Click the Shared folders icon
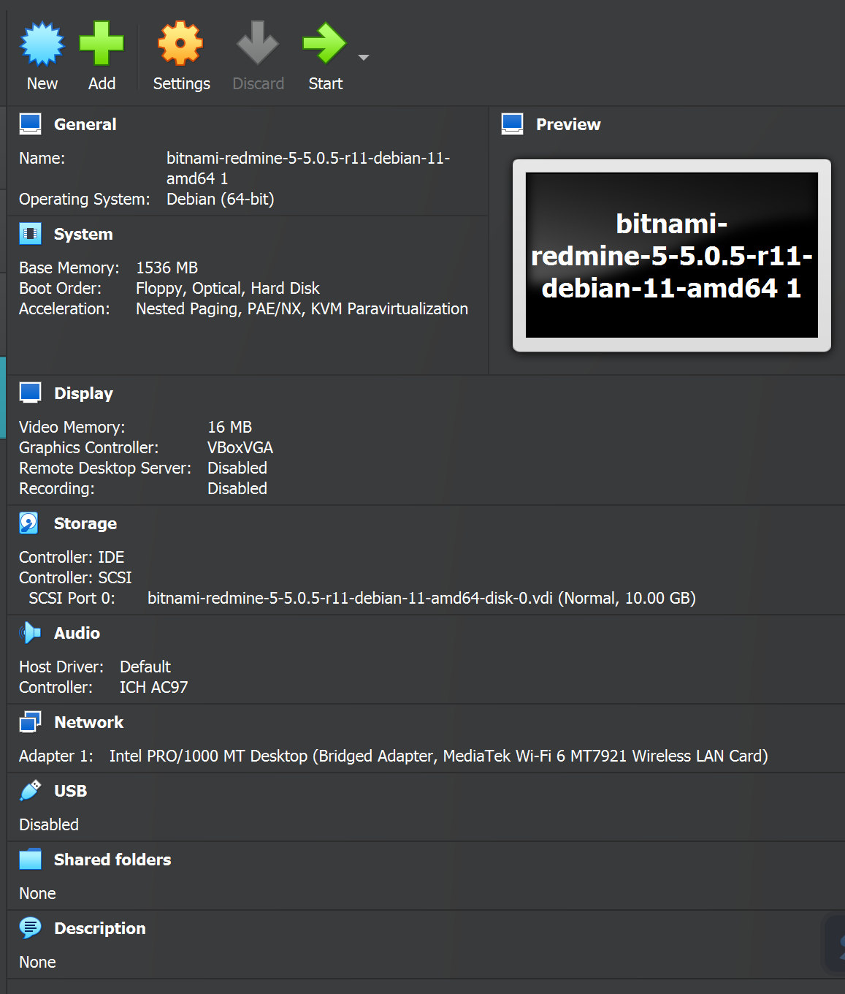This screenshot has height=994, width=845. 30,859
